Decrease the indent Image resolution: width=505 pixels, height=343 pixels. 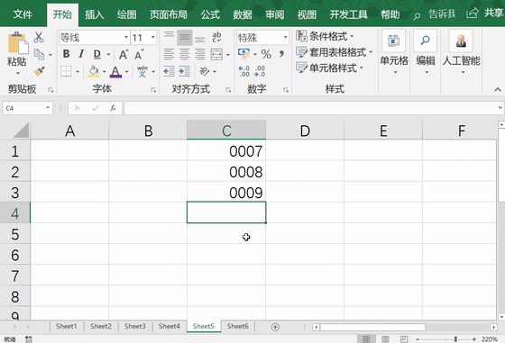pyautogui.click(x=169, y=71)
